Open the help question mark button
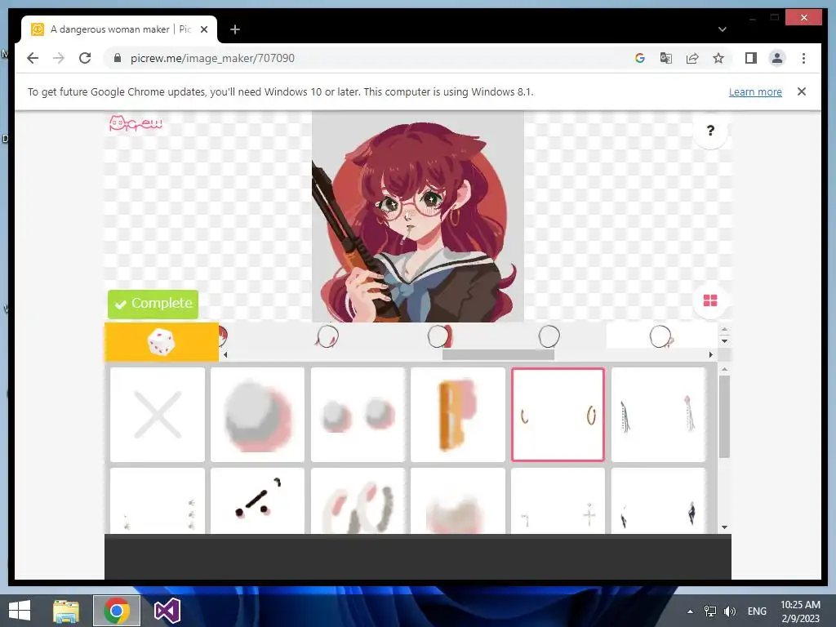Screen dimensions: 836x627 coord(710,131)
